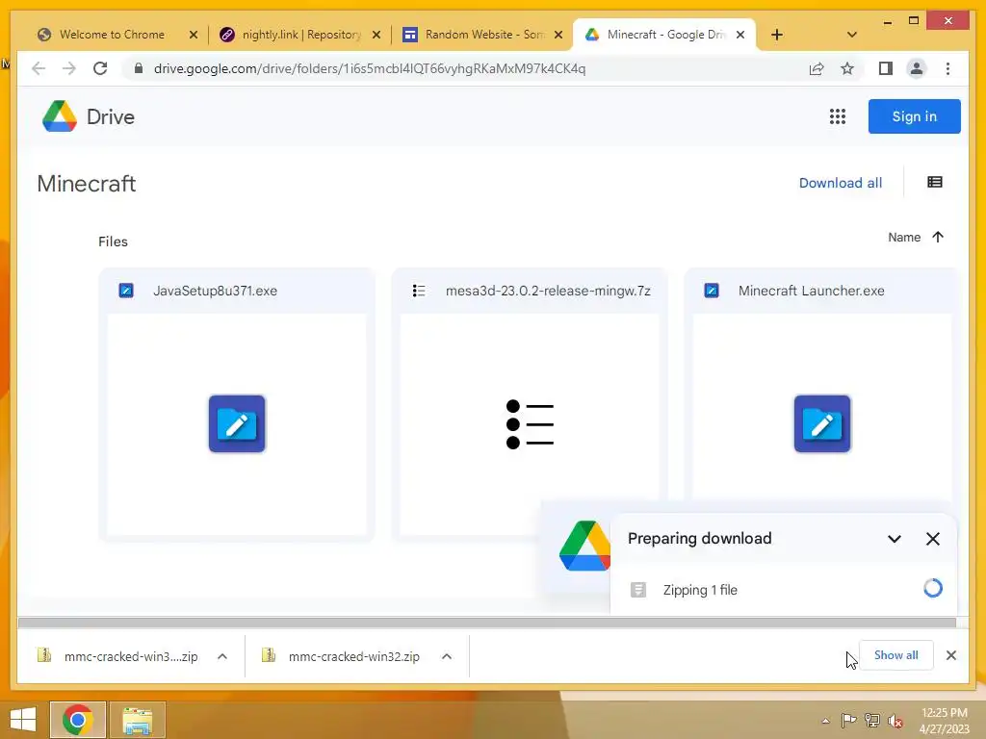Click Minecraft Launcher.exe file type icon
Image resolution: width=986 pixels, height=739 pixels.
(x=712, y=291)
